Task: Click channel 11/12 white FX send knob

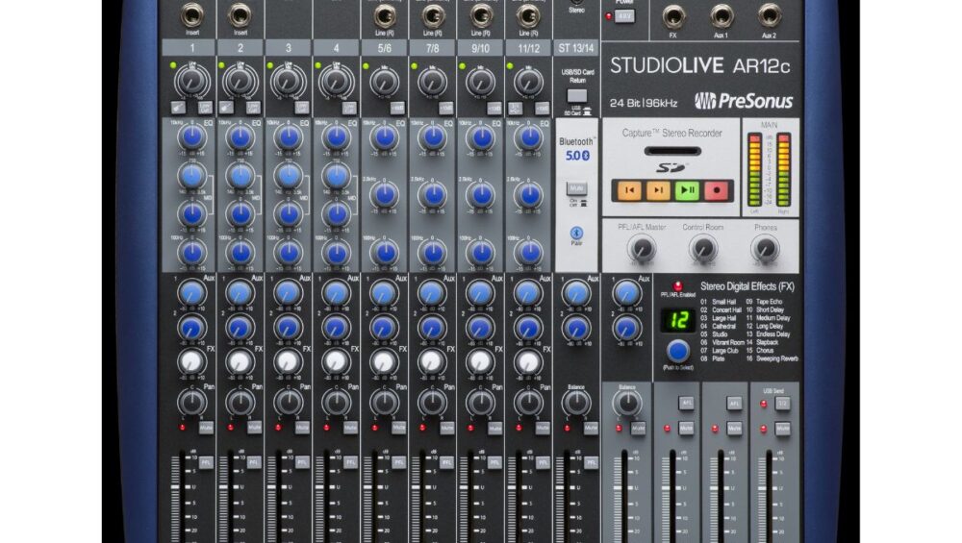Action: [528, 361]
